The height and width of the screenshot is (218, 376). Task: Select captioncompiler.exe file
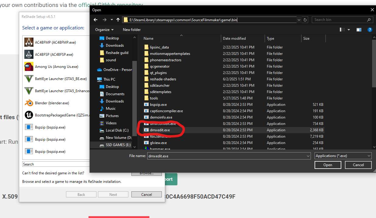tap(163, 111)
